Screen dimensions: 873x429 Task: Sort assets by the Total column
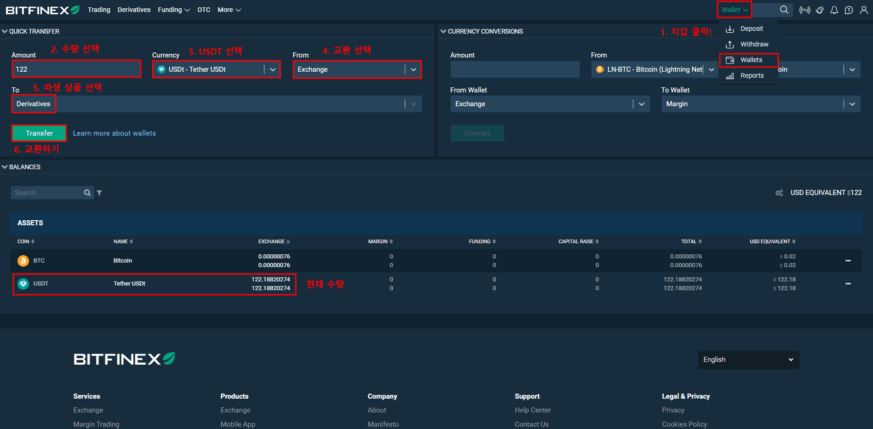691,241
